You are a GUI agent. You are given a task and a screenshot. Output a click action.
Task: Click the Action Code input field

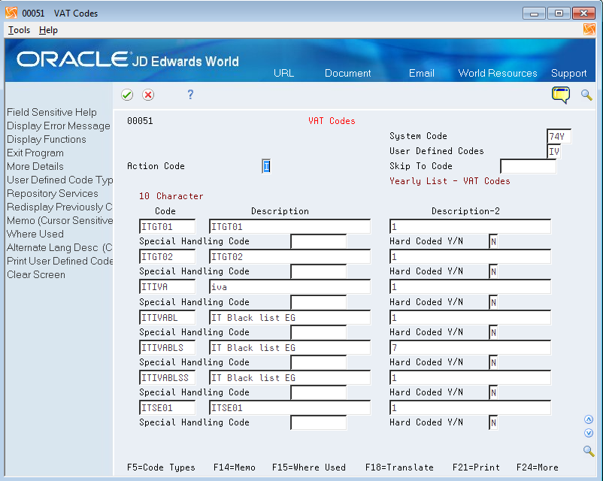pyautogui.click(x=266, y=167)
